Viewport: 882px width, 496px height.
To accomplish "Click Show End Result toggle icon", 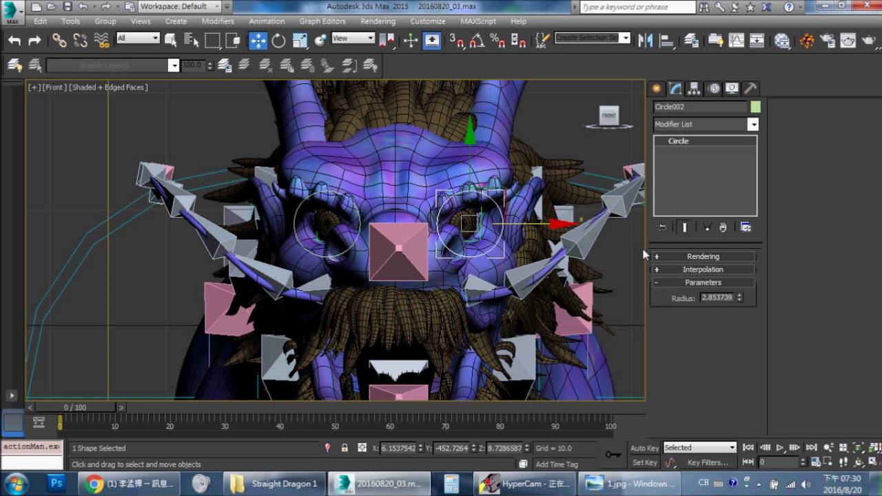I will [684, 227].
